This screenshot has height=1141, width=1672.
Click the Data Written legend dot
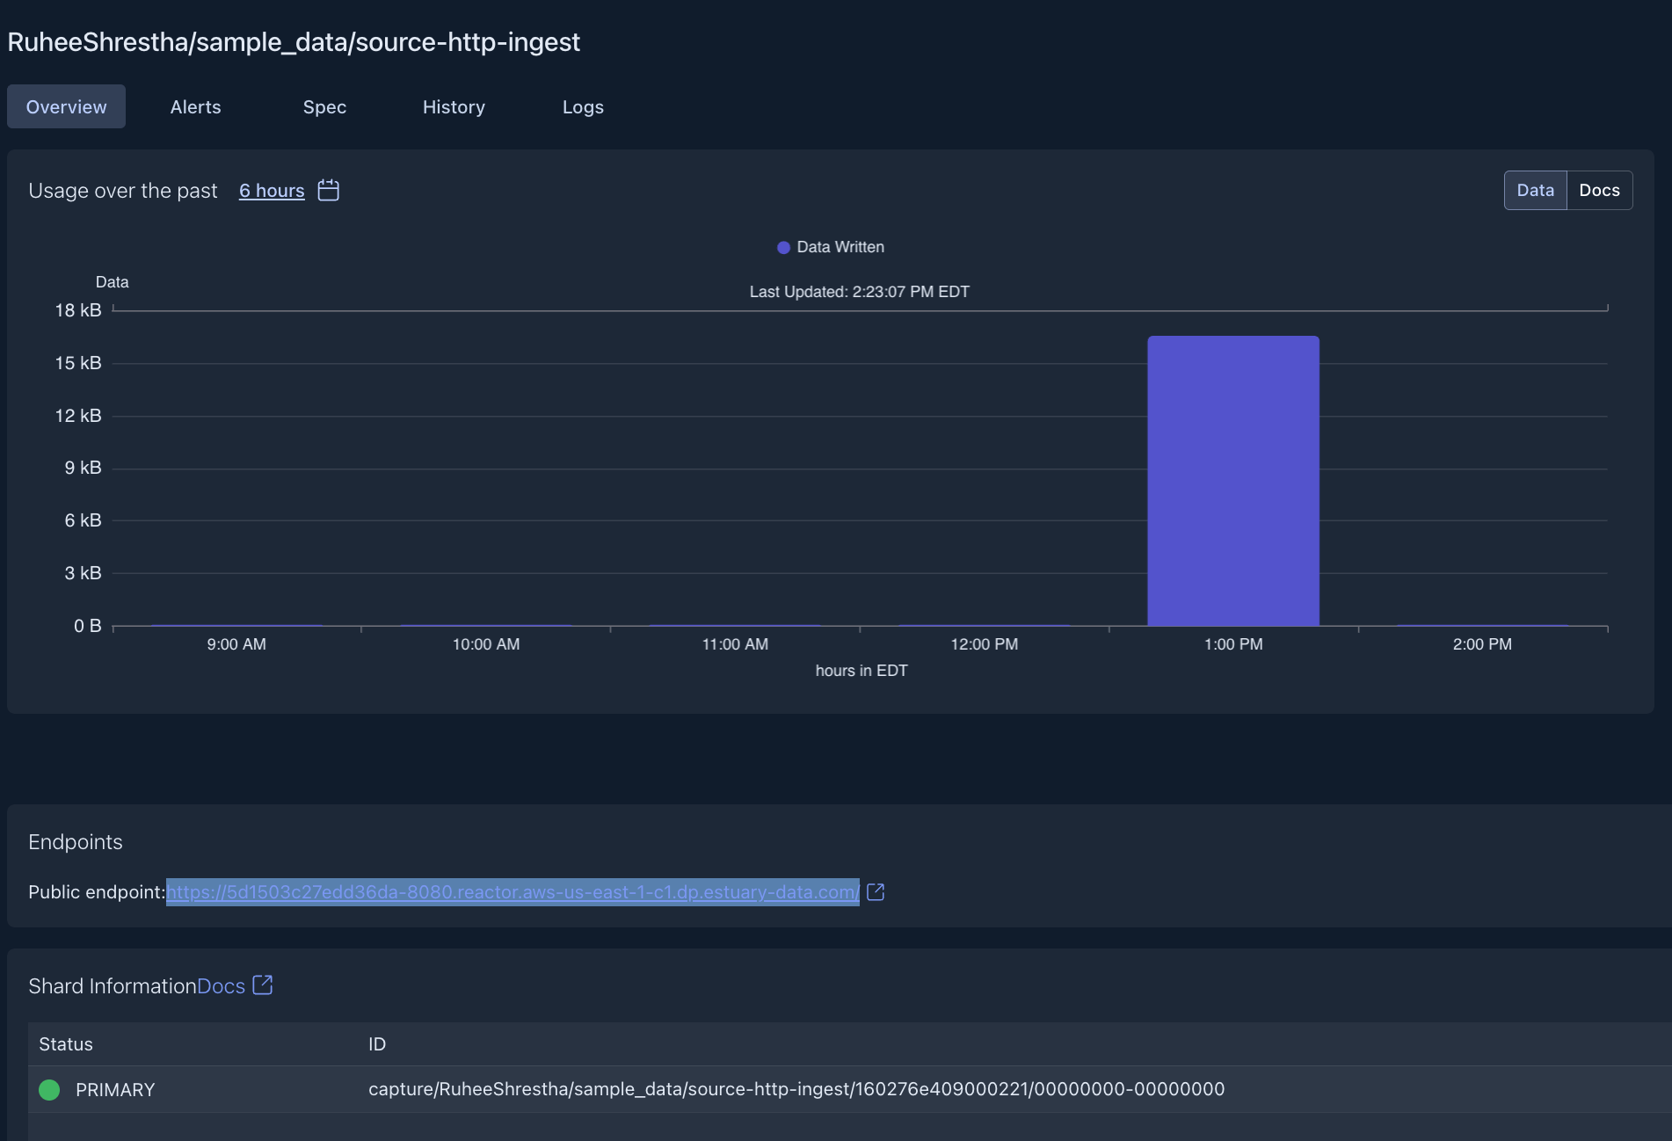[x=783, y=248]
